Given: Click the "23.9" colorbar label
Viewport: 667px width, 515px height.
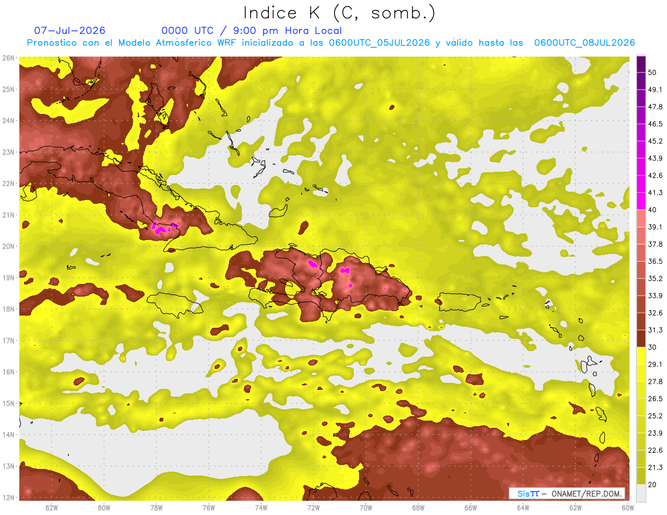Looking at the screenshot, I should point(655,433).
